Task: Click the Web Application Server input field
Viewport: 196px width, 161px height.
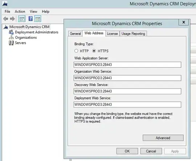Action: (127, 65)
